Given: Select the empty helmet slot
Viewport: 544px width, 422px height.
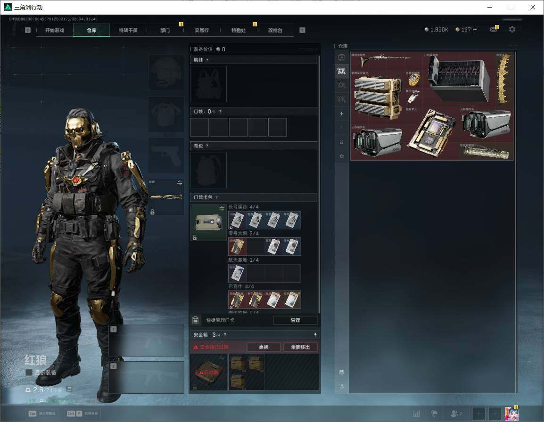Looking at the screenshot, I should pyautogui.click(x=166, y=73).
